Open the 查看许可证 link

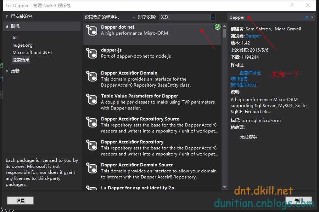[x=250, y=73]
